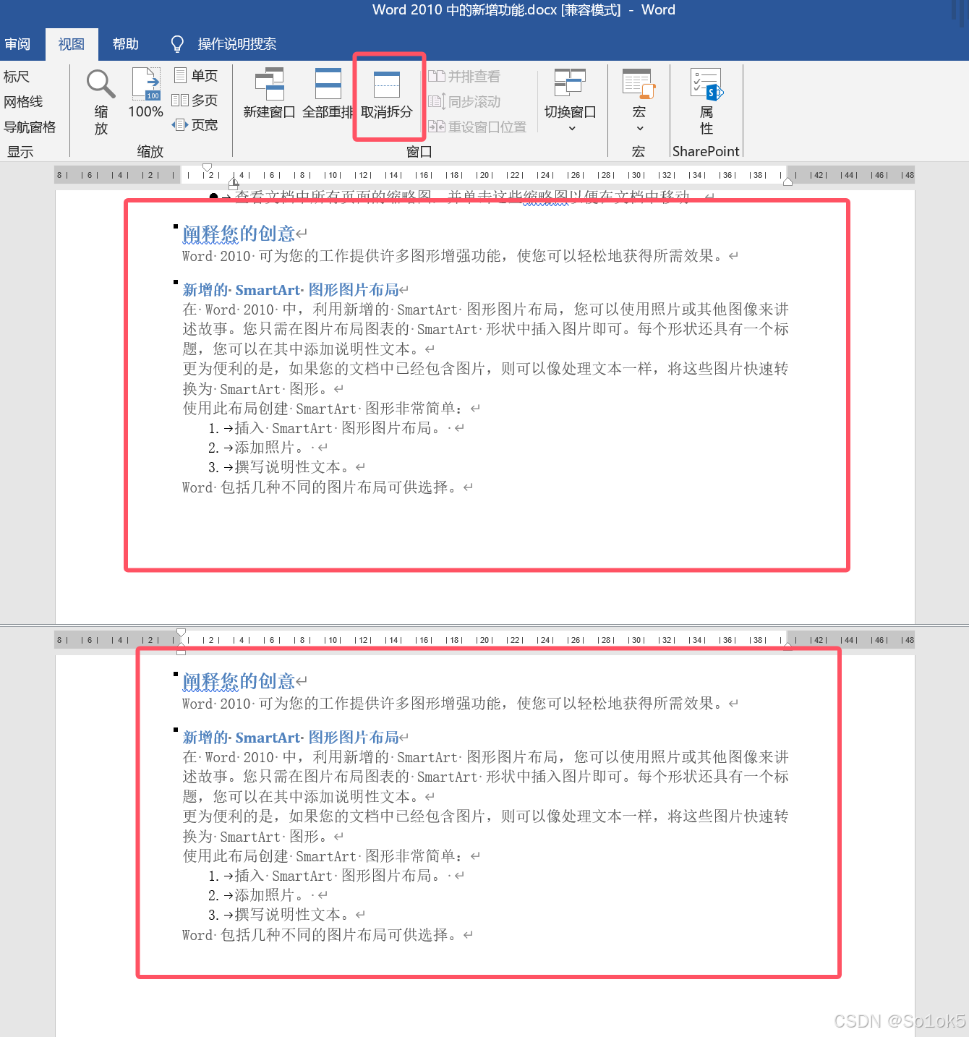Set zoom to 100% icon
This screenshot has width=969, height=1037.
[147, 84]
